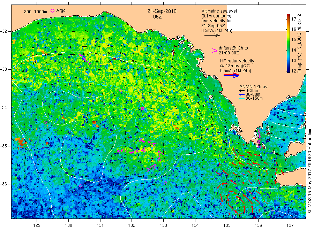This screenshot has height=230, width=314.
Task: Click the magenta drifter track near 35°S 136°E
Action: [x=259, y=138]
